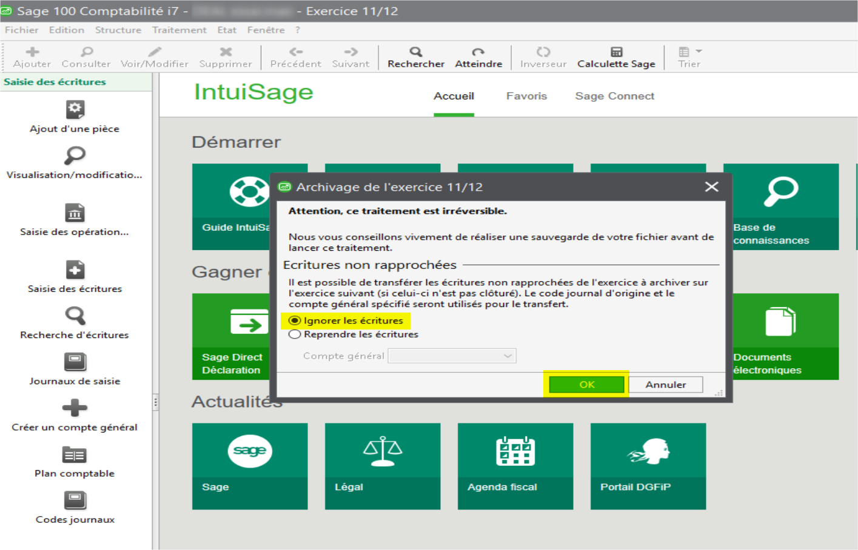Confirm archiving with the OK button
858x550 pixels.
(586, 385)
